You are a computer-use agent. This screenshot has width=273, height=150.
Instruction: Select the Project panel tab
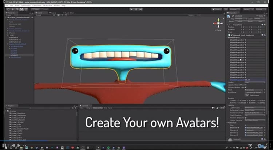pos(11,106)
